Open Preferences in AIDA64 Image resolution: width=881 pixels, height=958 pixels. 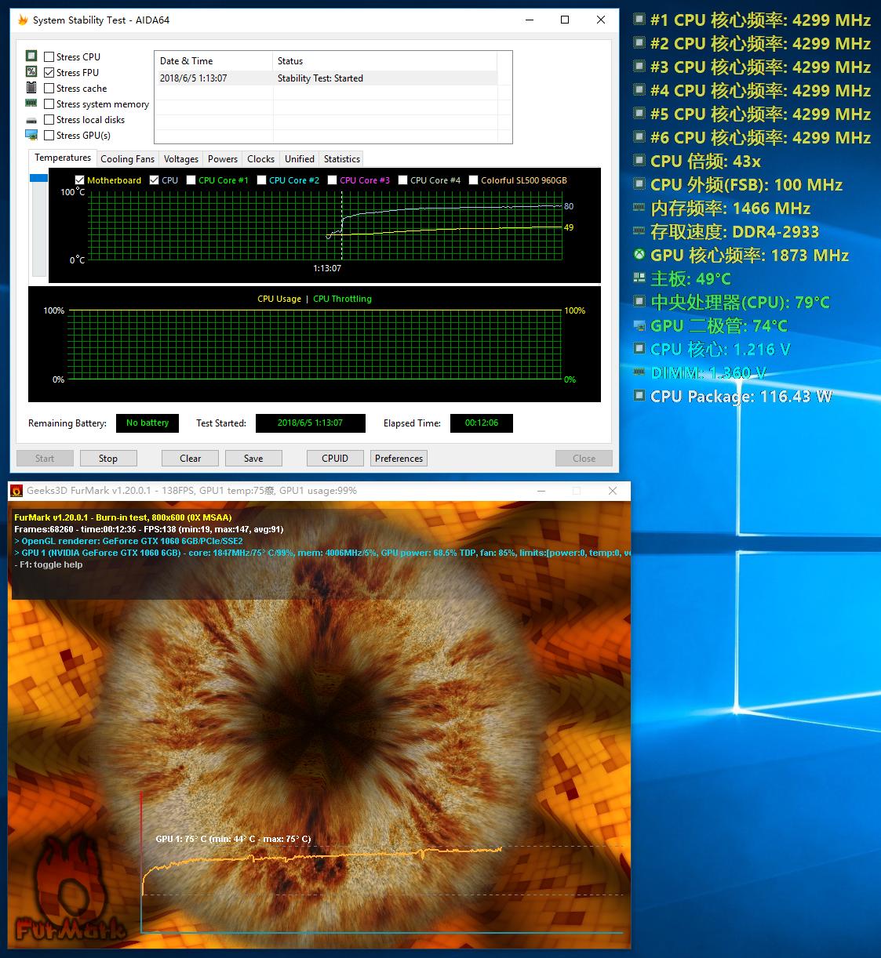pos(399,459)
